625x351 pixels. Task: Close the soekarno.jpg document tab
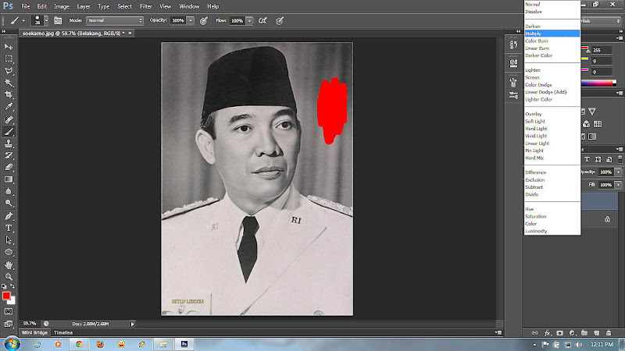(x=130, y=34)
